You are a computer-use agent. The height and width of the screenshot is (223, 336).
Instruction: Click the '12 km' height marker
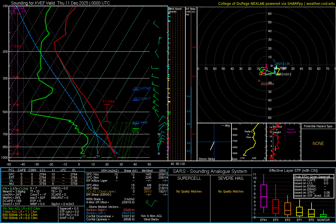17,46
